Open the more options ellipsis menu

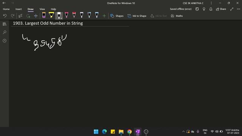click(238, 9)
